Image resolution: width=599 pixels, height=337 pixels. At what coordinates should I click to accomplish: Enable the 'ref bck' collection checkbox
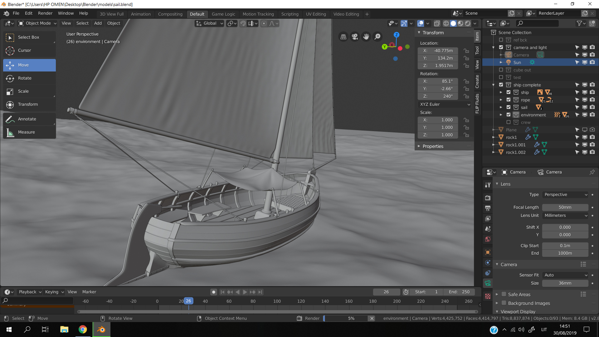pyautogui.click(x=501, y=40)
